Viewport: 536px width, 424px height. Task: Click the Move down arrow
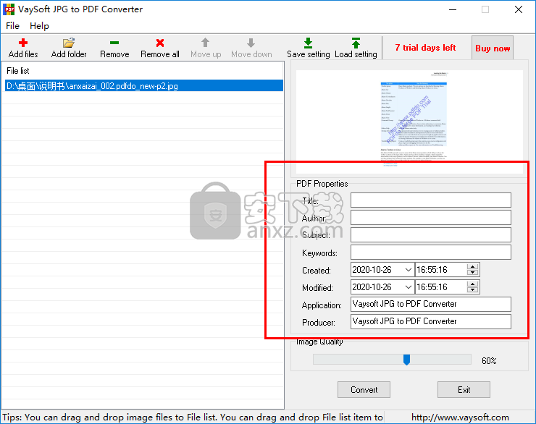251,48
